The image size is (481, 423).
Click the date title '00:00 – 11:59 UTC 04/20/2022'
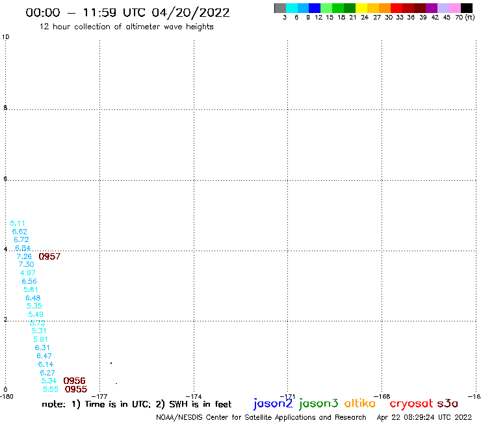(x=127, y=13)
